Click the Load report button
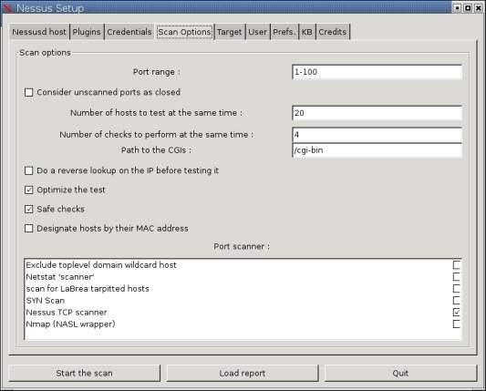The height and width of the screenshot is (391, 486). [243, 373]
